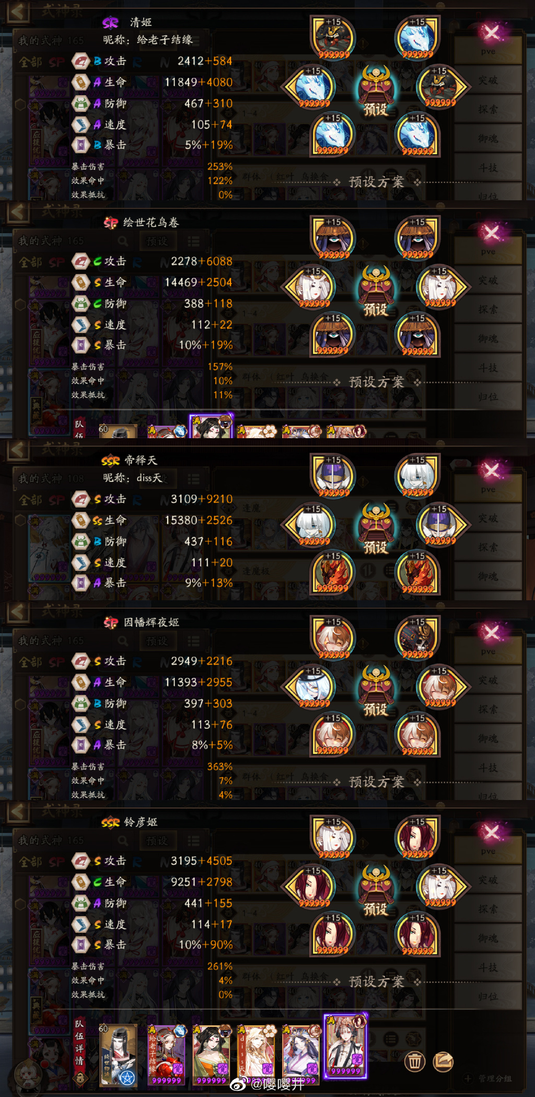This screenshot has width=535, height=1097.
Task: Click the search magnifier in 因幡辉夜姬's panel
Action: [x=123, y=641]
